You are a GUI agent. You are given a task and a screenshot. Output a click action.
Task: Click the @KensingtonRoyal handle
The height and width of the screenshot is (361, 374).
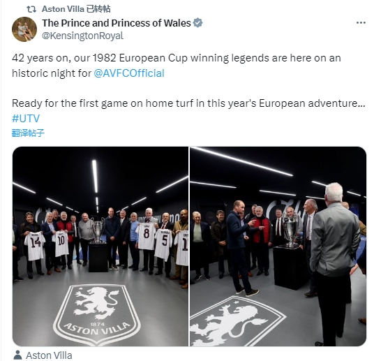pos(82,36)
